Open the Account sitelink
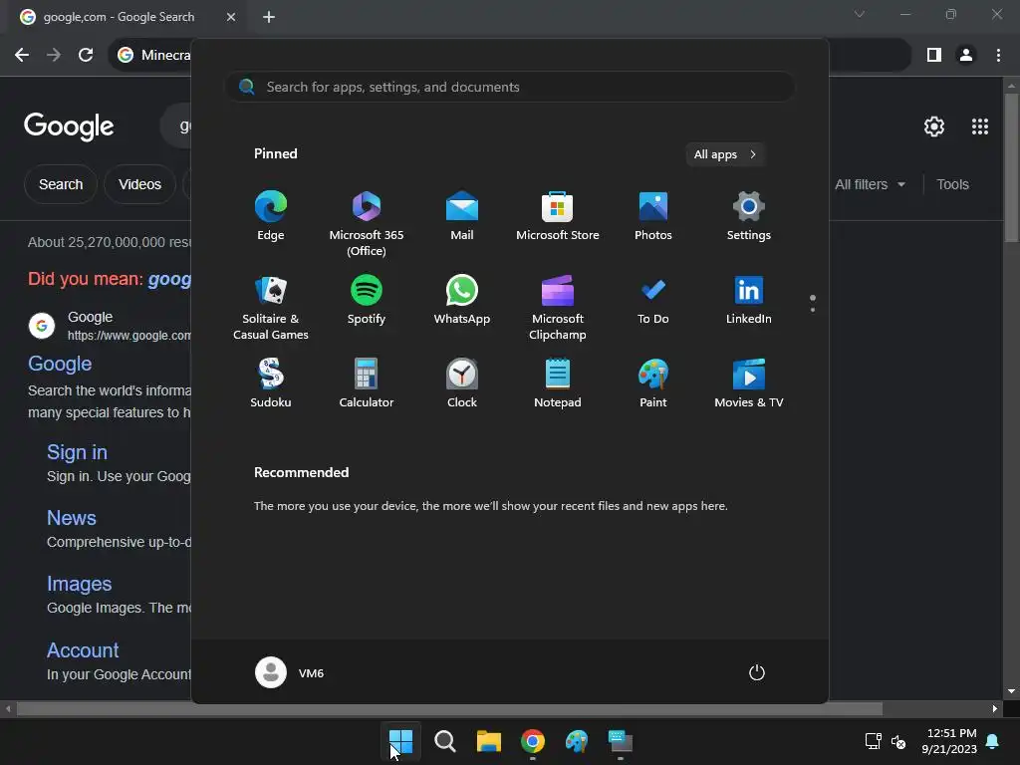This screenshot has width=1020, height=765. tap(83, 650)
